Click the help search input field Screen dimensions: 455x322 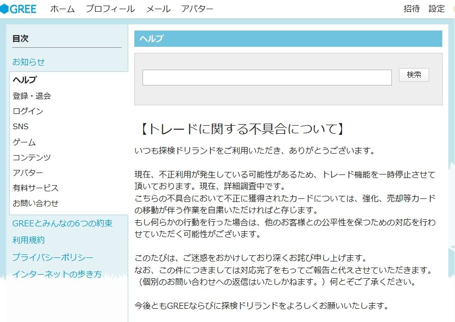point(267,77)
